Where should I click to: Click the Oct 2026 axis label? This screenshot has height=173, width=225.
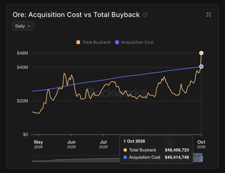201,144
